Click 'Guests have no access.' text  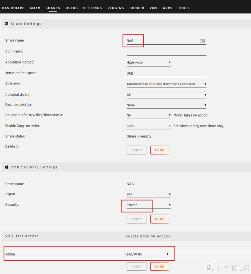148,236
